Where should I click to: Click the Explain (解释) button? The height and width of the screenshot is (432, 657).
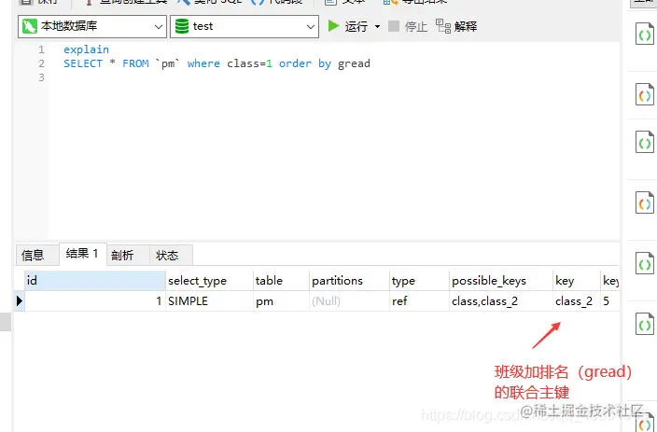[x=455, y=26]
